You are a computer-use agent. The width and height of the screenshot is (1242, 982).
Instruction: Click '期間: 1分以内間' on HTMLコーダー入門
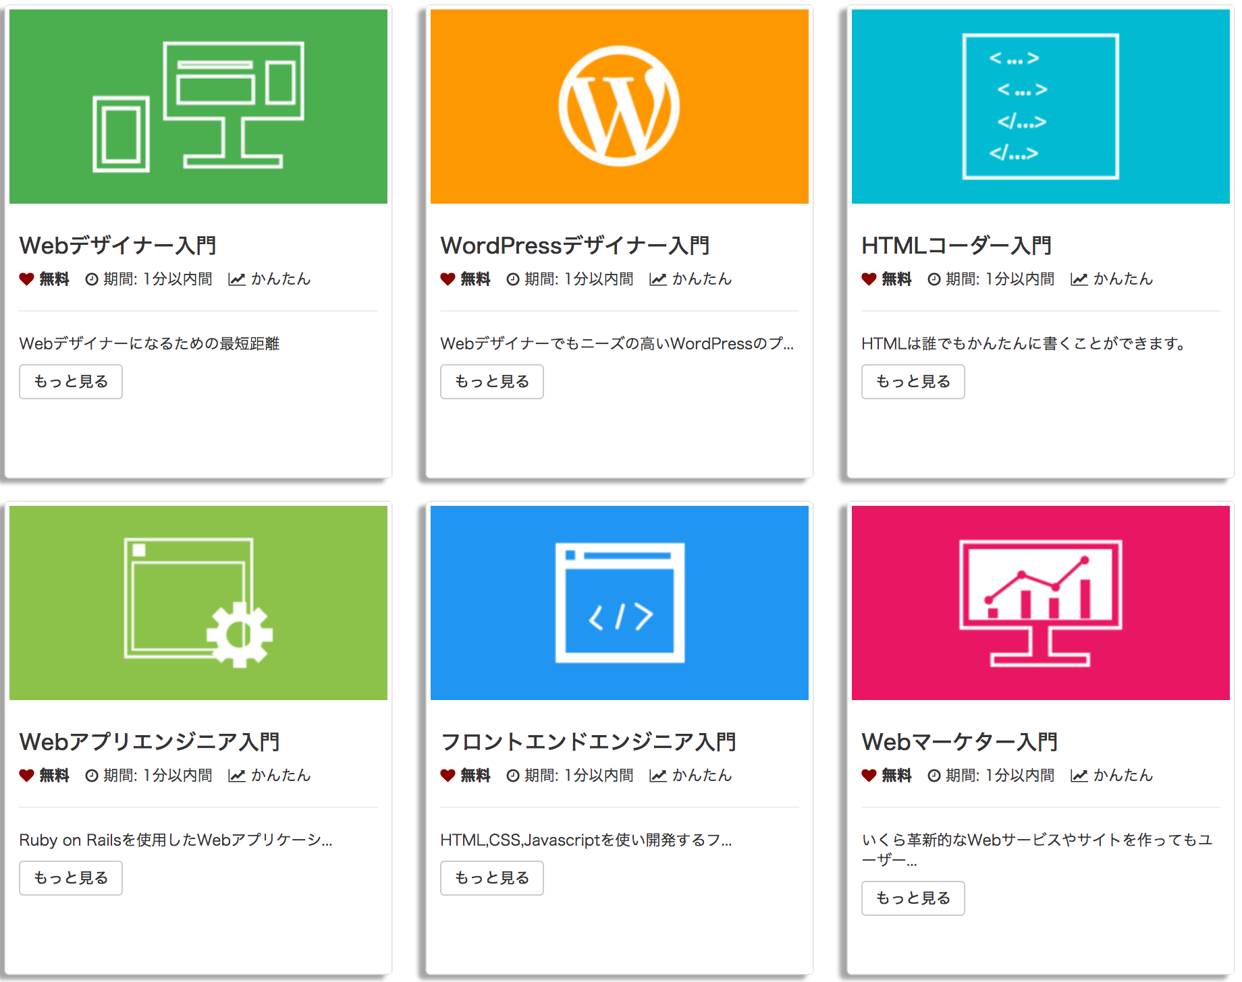(x=1000, y=279)
